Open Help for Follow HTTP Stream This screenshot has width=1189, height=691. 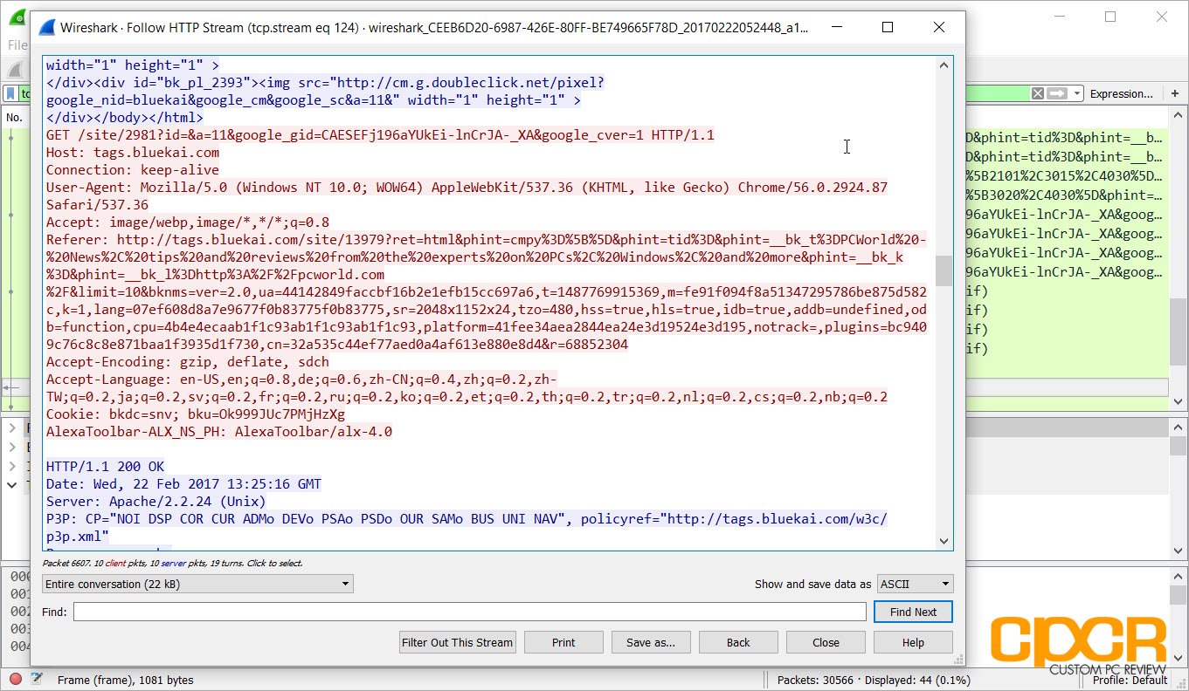pyautogui.click(x=913, y=642)
